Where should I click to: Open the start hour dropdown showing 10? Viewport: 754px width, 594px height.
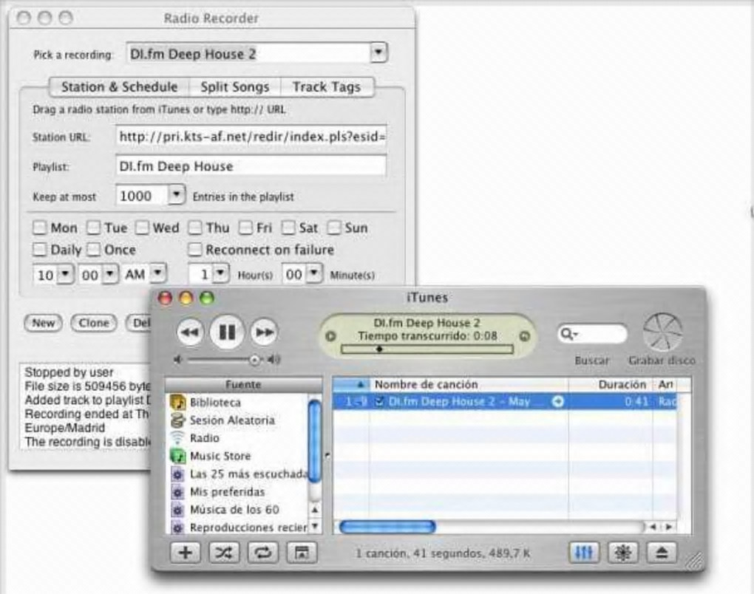pyautogui.click(x=65, y=274)
